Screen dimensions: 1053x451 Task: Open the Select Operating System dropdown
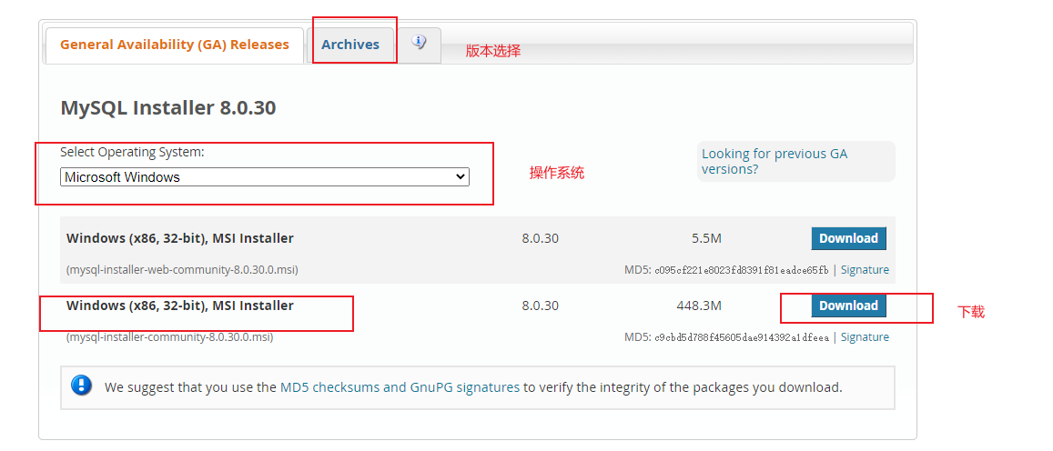click(265, 177)
